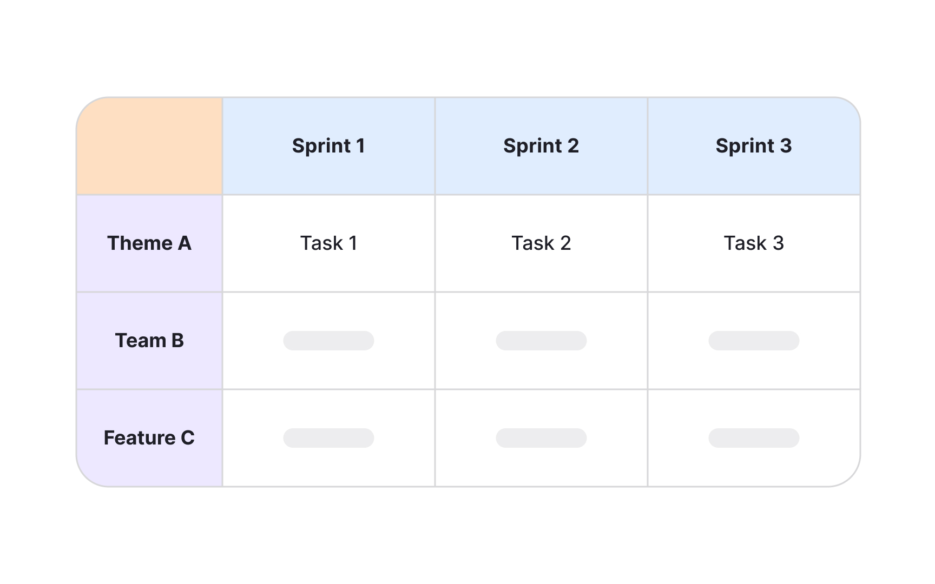Click Team B placeholder under Sprint 1
The width and height of the screenshot is (935, 584).
pos(328,341)
